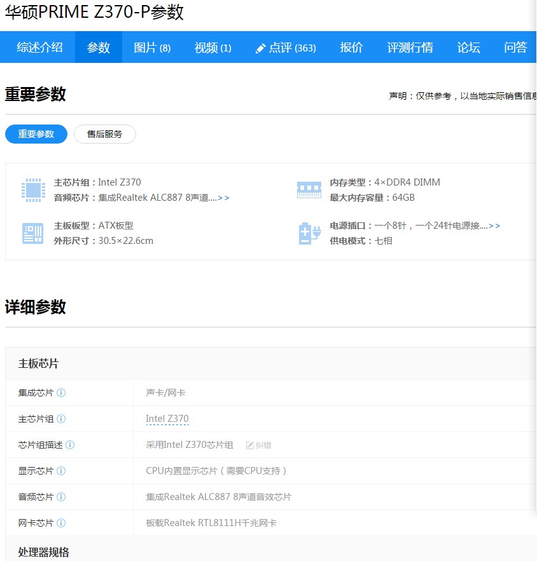Open the 评测行情 tab
The height and width of the screenshot is (561, 537).
point(410,47)
